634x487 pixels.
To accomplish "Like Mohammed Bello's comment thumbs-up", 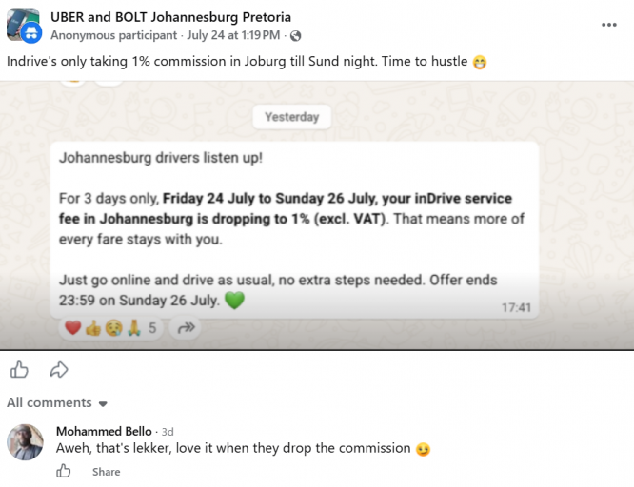I will (x=64, y=471).
